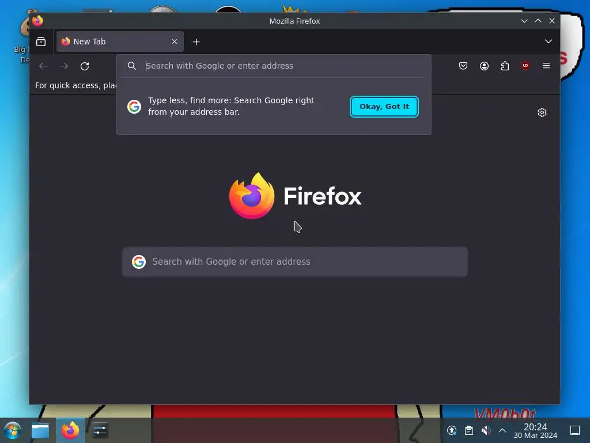Minimize Firefox window using down chevron

[524, 21]
